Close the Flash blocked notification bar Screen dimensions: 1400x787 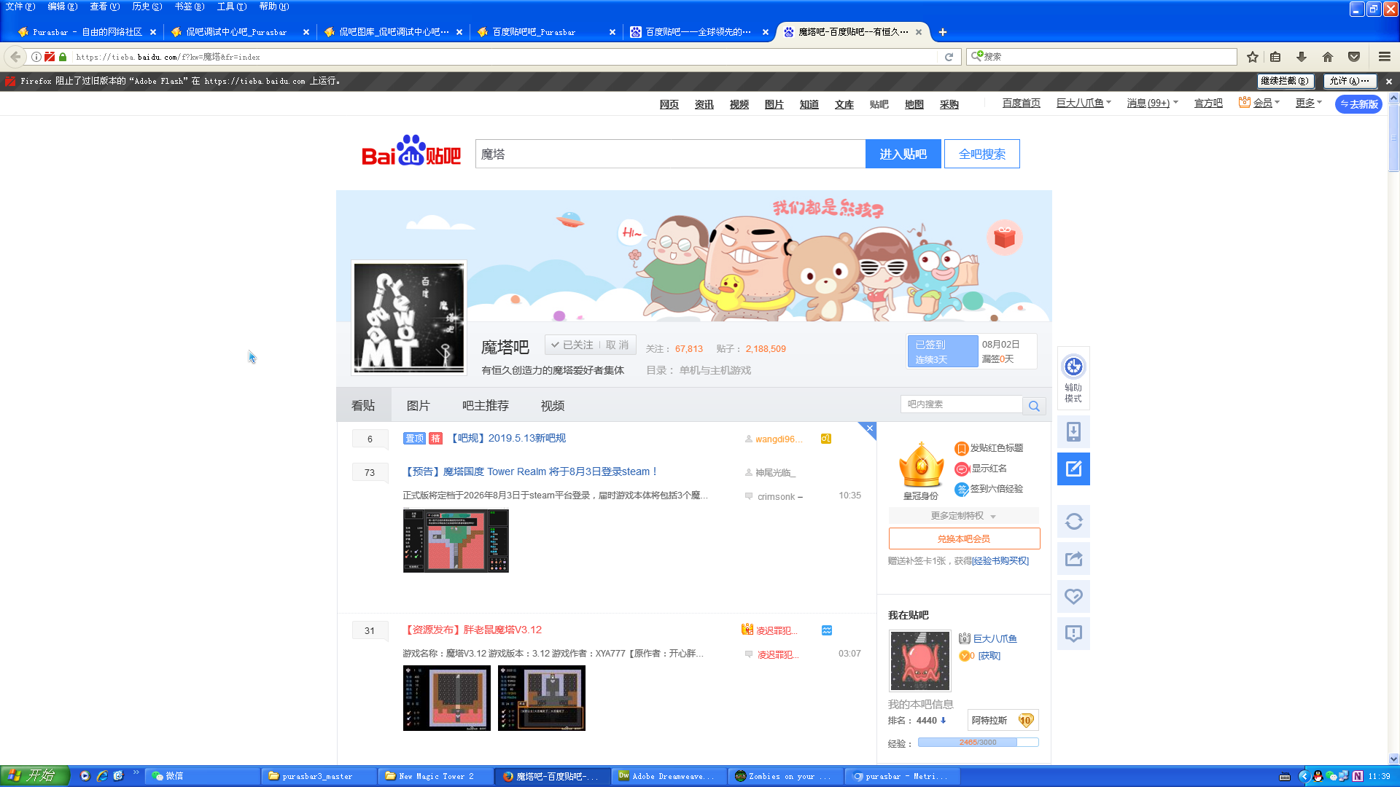[x=1389, y=81]
